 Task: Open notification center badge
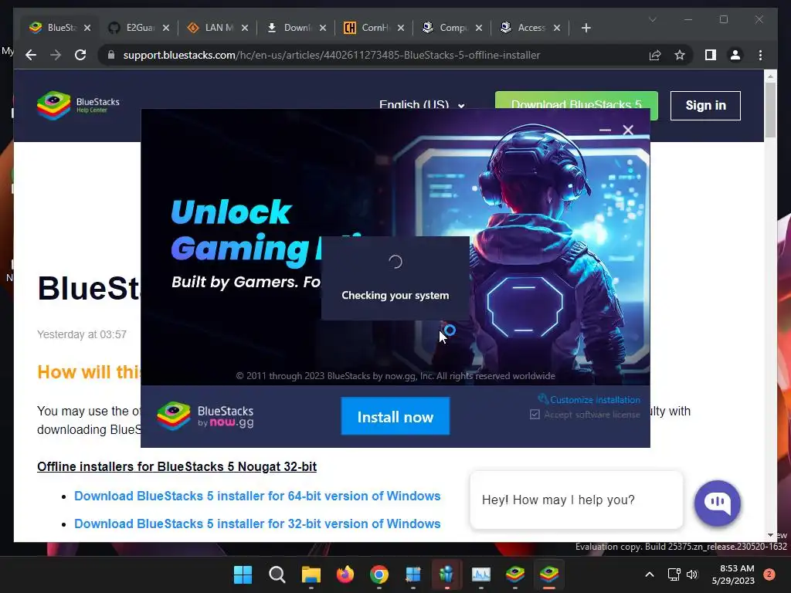[769, 574]
